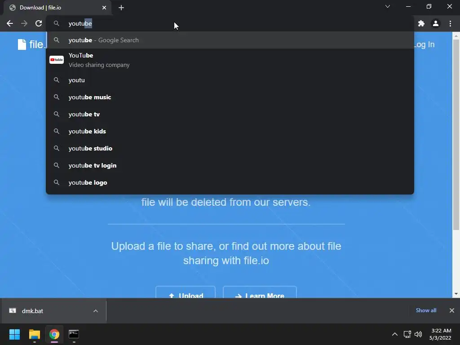
Task: Open clock showing 3:22 AM
Action: (440, 334)
